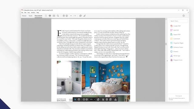The width and height of the screenshot is (194, 109).
Task: Activate the Selection arrow tool in floating bar
Action: [75, 99]
